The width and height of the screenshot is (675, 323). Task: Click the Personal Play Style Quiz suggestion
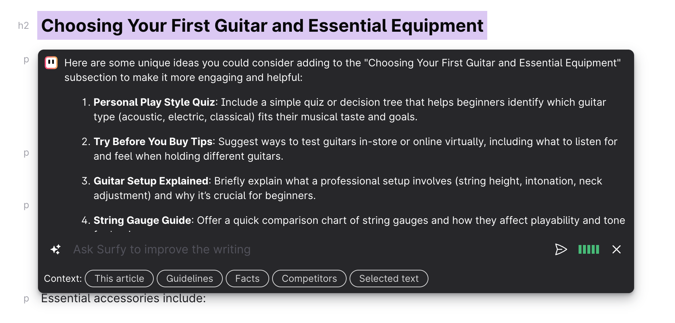[154, 102]
